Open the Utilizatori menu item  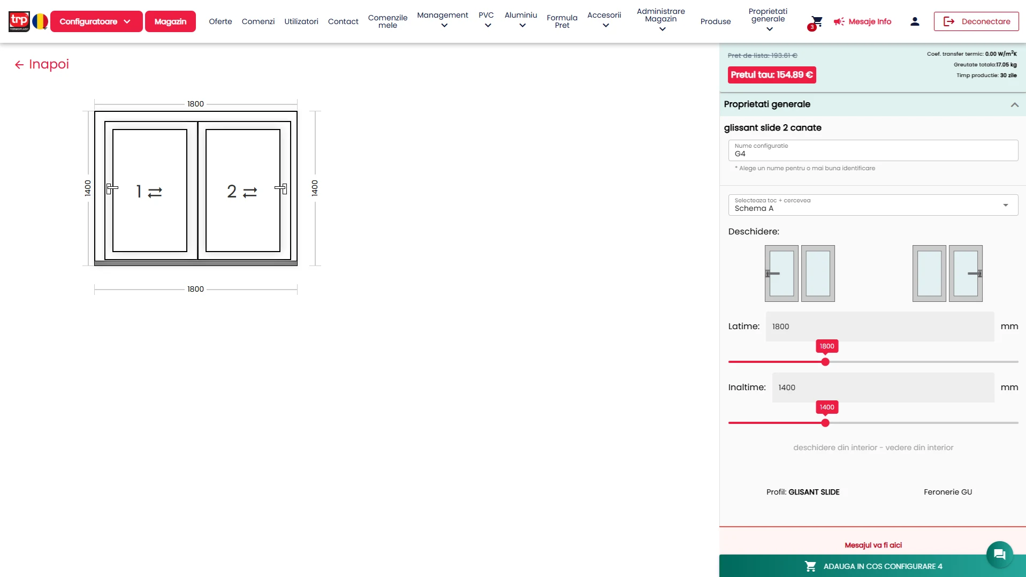[x=301, y=21]
